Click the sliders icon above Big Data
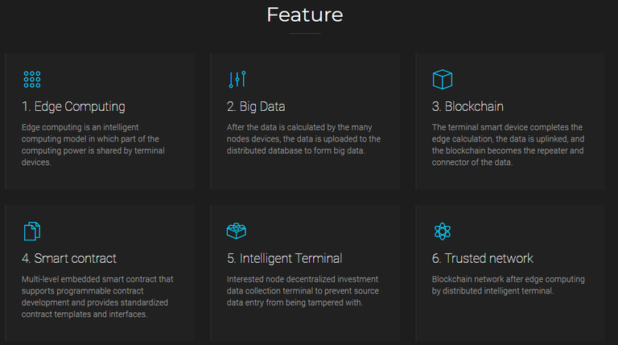Image resolution: width=618 pixels, height=345 pixels. [x=237, y=80]
